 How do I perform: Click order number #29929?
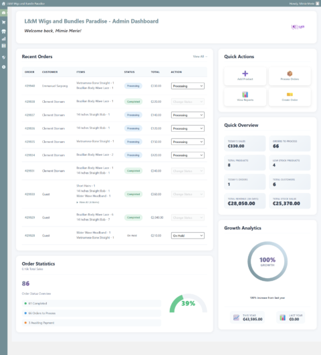[x=30, y=217]
